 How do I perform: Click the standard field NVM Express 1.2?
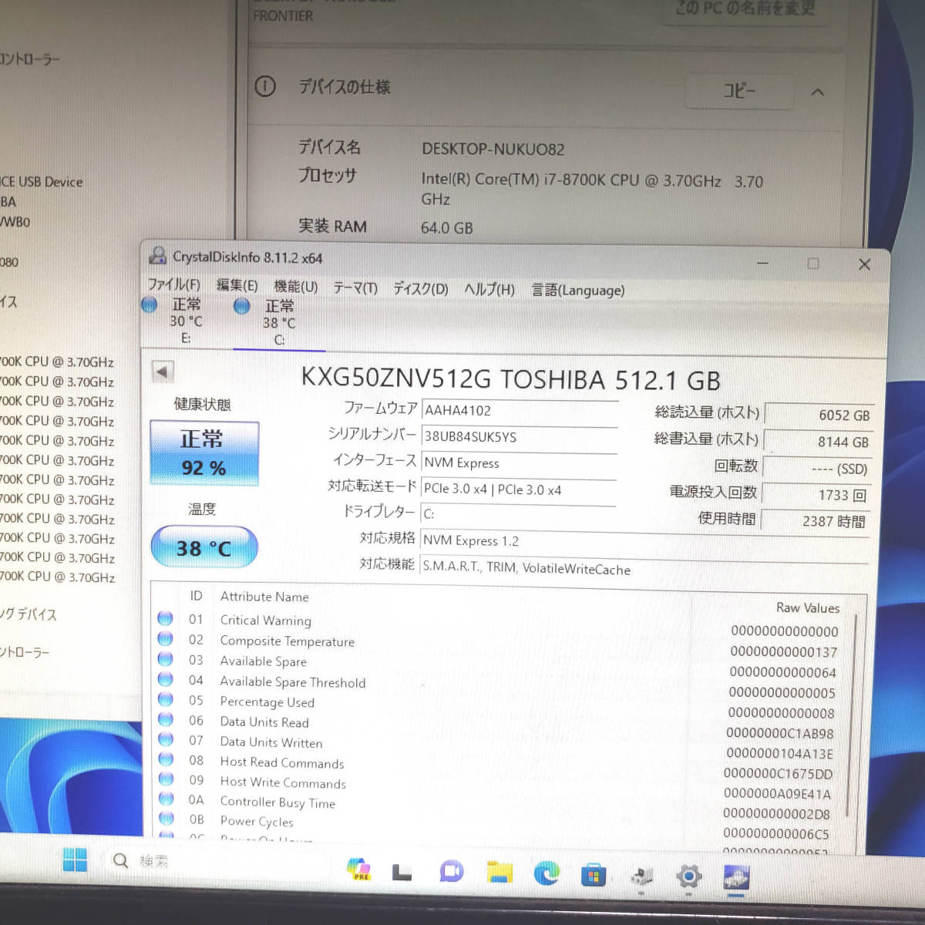point(646,542)
